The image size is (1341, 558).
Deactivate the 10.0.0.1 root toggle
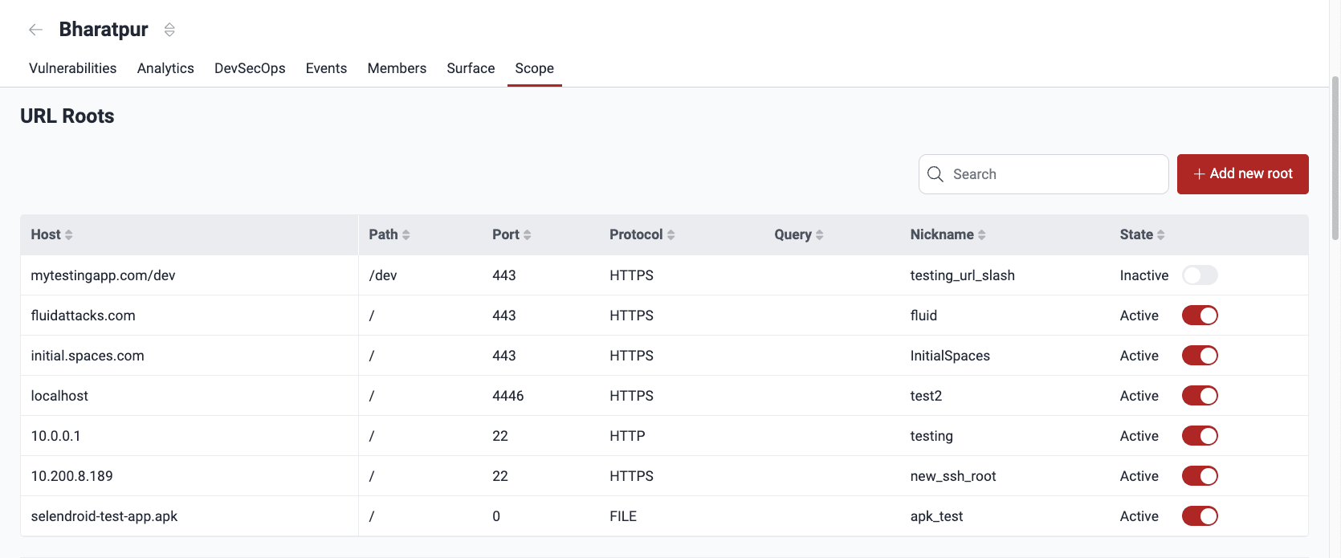pyautogui.click(x=1200, y=436)
